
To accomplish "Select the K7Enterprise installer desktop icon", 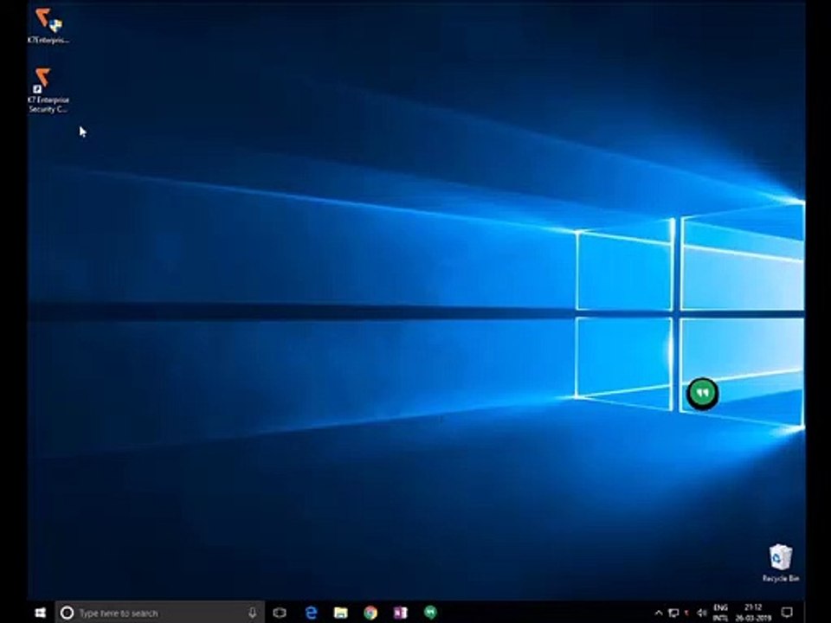I will pyautogui.click(x=48, y=25).
